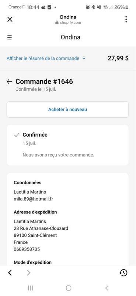136x296 pixels.
Task: Tap the Android system back button
Action: coord(107,288)
